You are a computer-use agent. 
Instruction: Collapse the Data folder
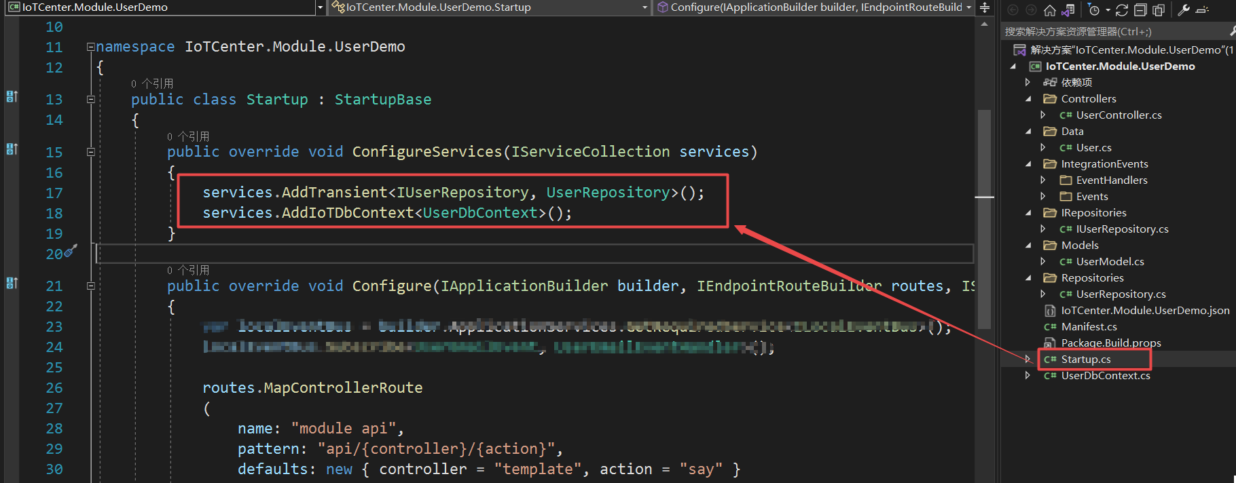tap(1028, 132)
